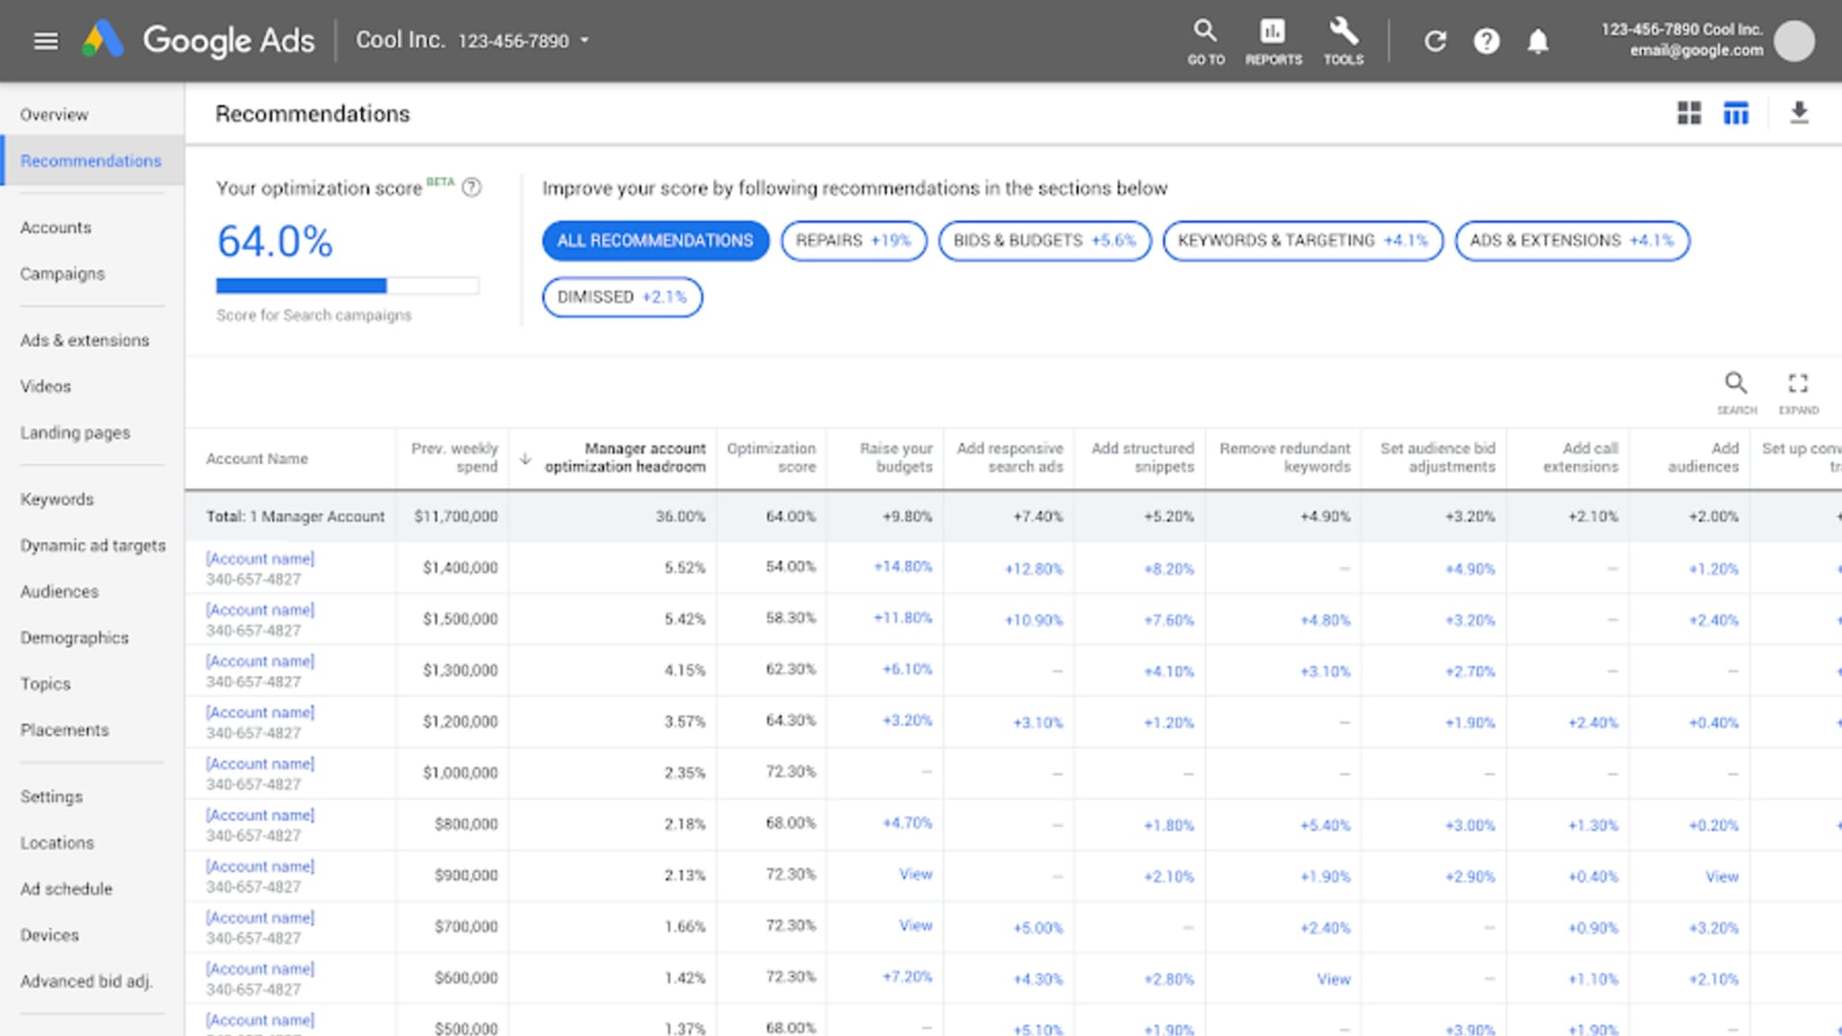
Task: Click Total: 1 Manager Account row
Action: tap(1013, 517)
